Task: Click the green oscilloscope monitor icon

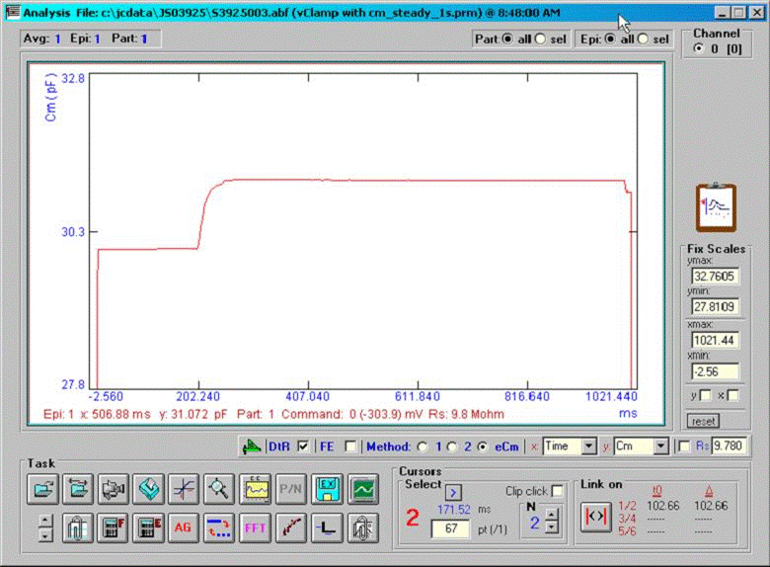Action: click(363, 489)
